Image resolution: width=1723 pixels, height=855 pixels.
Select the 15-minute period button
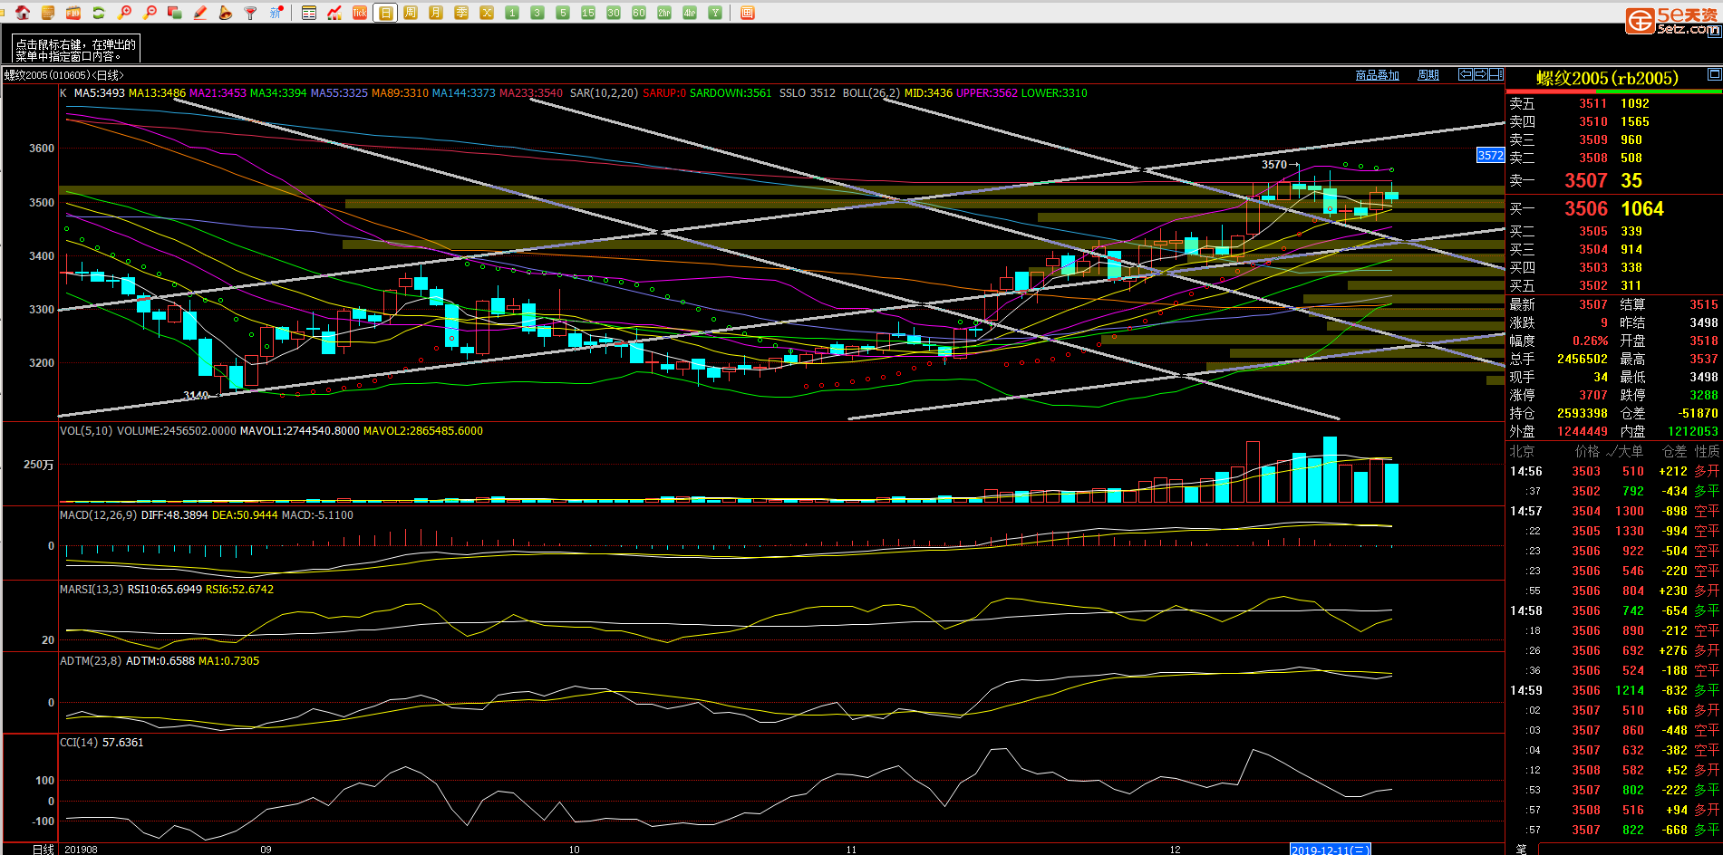point(588,13)
